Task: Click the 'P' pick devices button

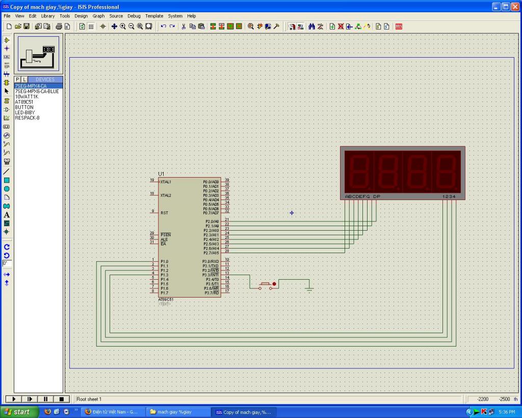Action: pyautogui.click(x=17, y=80)
